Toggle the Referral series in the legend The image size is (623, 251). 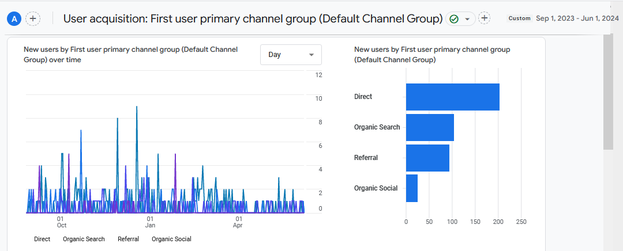coord(128,239)
